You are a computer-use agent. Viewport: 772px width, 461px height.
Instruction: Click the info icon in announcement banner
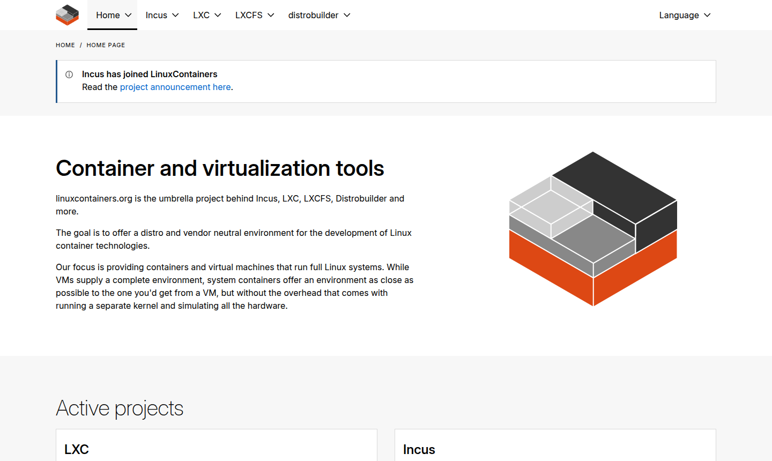point(69,75)
